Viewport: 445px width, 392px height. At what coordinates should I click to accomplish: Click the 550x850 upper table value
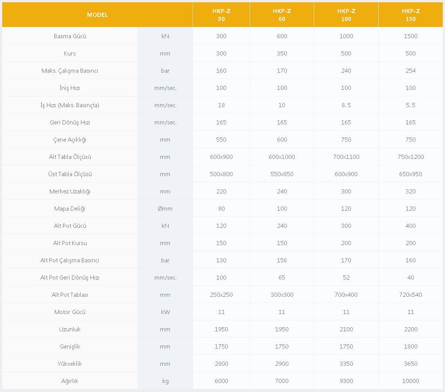[x=282, y=174]
